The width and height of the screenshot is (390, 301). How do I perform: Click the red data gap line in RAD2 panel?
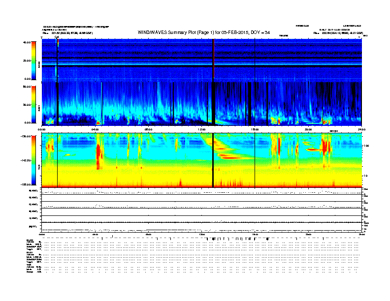213,60
